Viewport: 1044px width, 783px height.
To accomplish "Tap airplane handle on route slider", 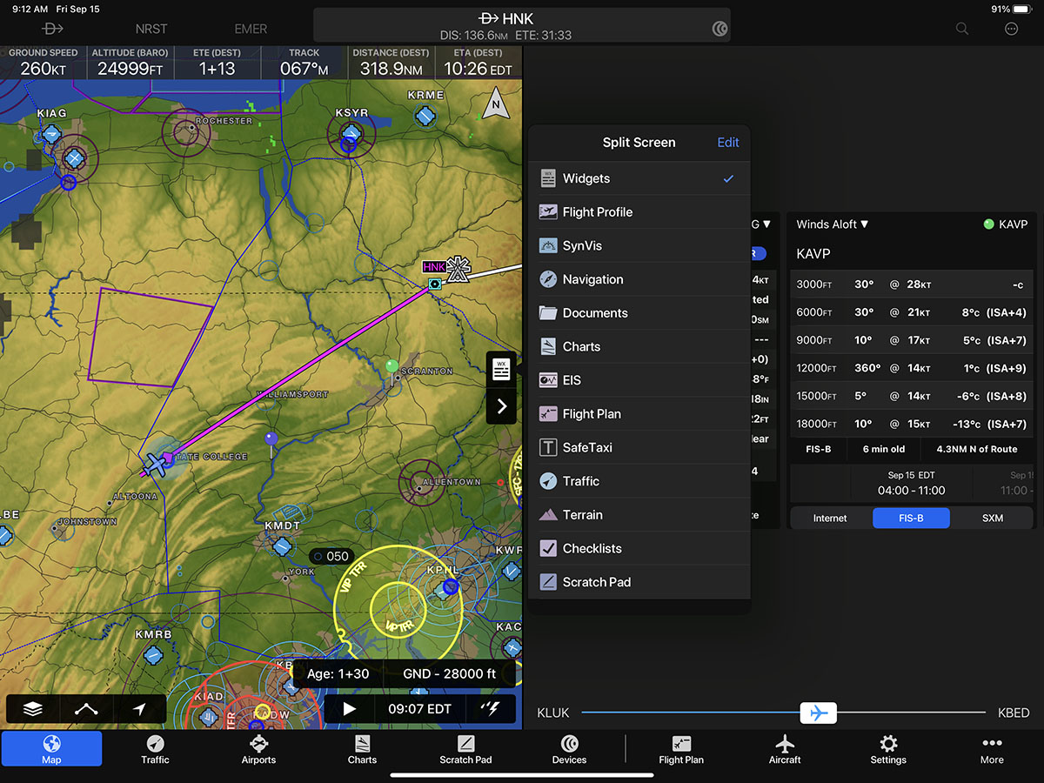I will (x=819, y=713).
